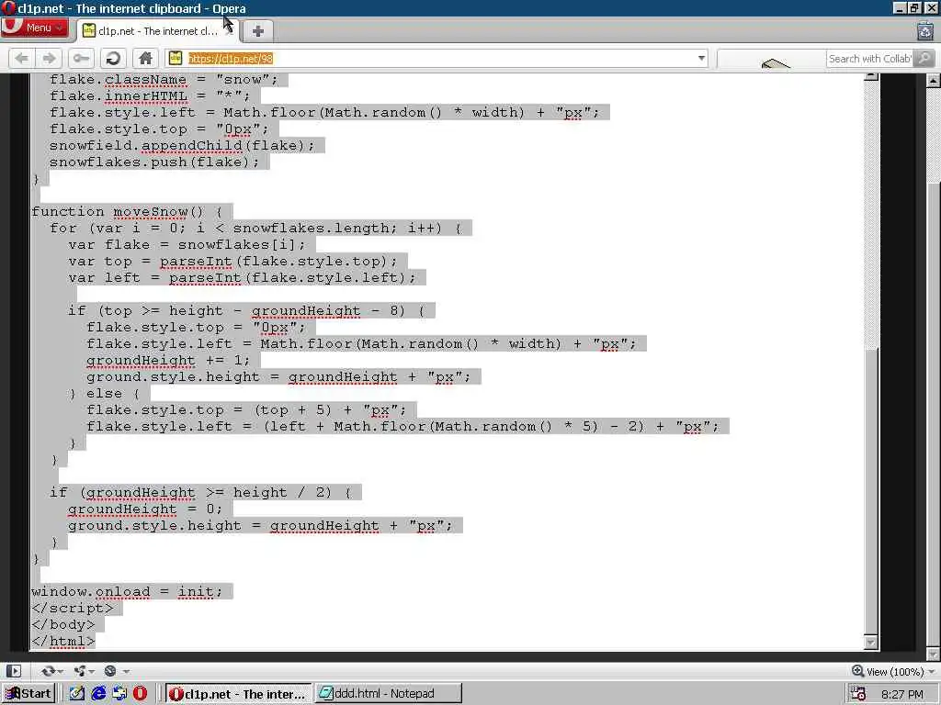
Task: Expand the address bar history dropdown
Action: point(701,58)
